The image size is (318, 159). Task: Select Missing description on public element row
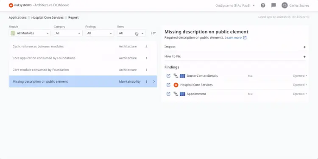click(x=83, y=81)
